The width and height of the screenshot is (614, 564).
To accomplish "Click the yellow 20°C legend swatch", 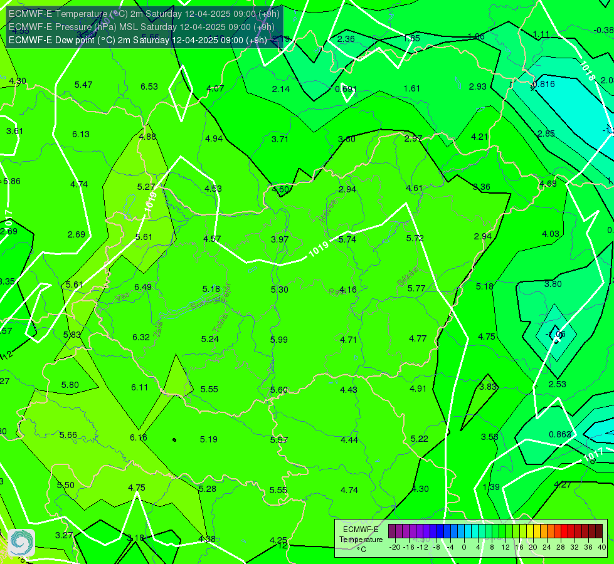I will [530, 531].
